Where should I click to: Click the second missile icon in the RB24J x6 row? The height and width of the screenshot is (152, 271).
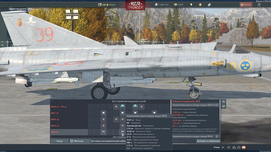point(116,119)
